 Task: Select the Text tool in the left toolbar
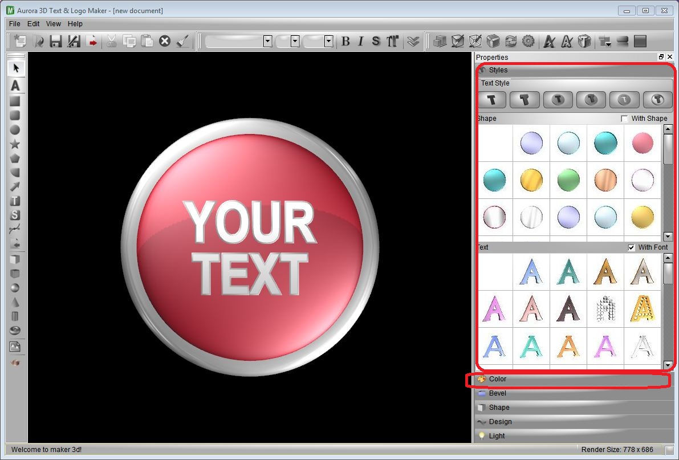[15, 86]
